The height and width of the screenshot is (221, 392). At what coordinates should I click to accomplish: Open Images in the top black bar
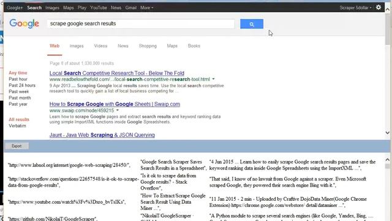tap(52, 8)
